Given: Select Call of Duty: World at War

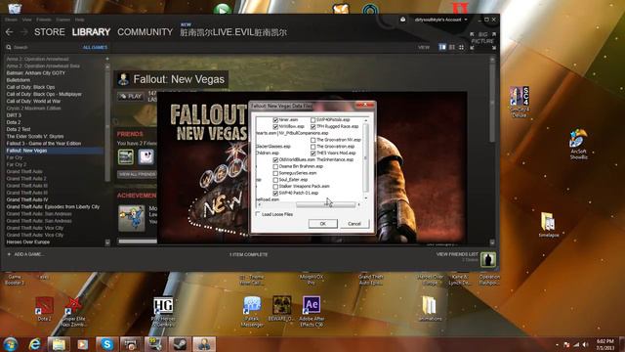Looking at the screenshot, I should click(x=33, y=102).
